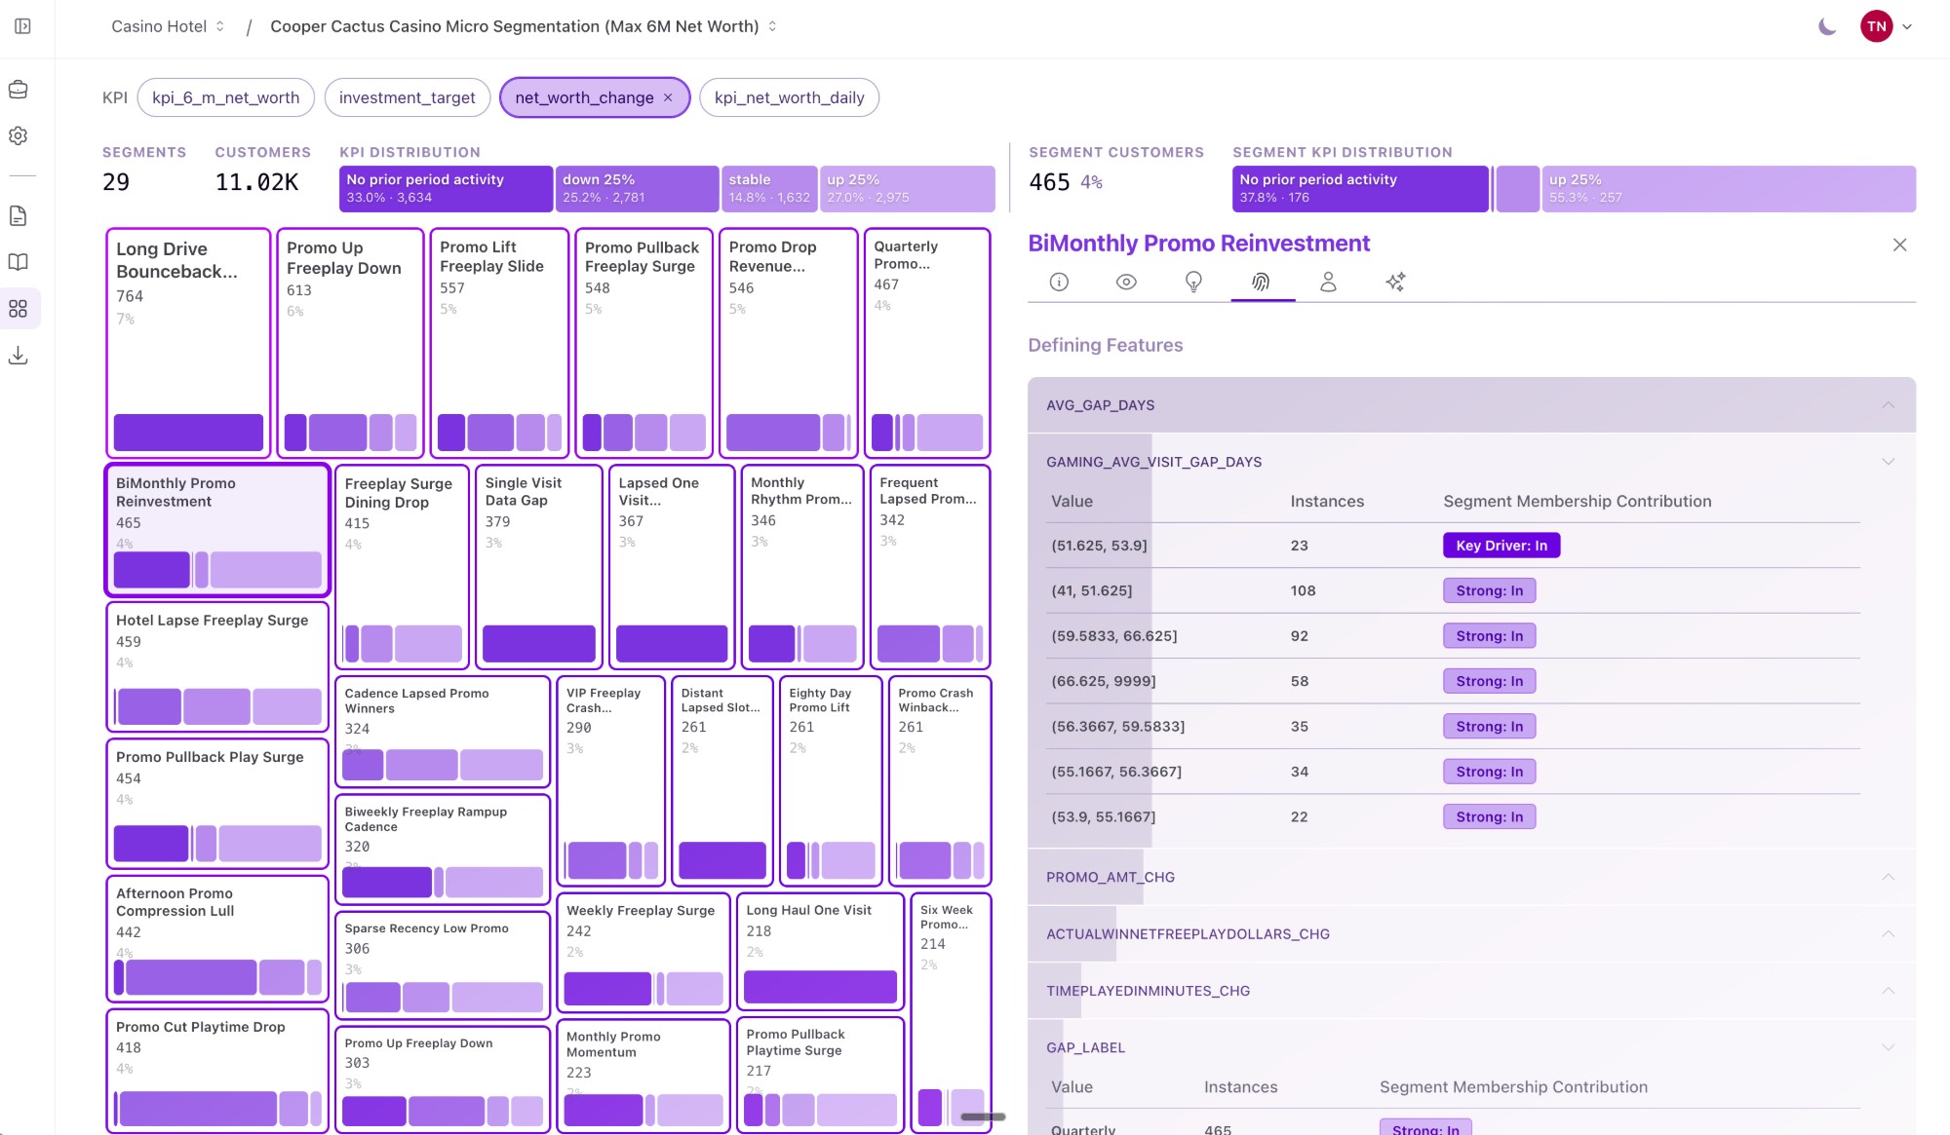
Task: Switch to the info tab in the segment panel
Action: (x=1058, y=283)
